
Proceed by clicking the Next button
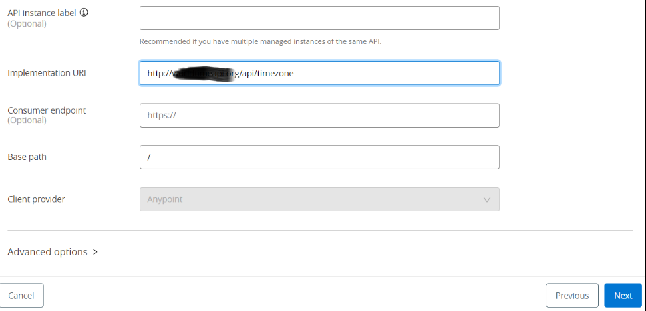pyautogui.click(x=623, y=296)
